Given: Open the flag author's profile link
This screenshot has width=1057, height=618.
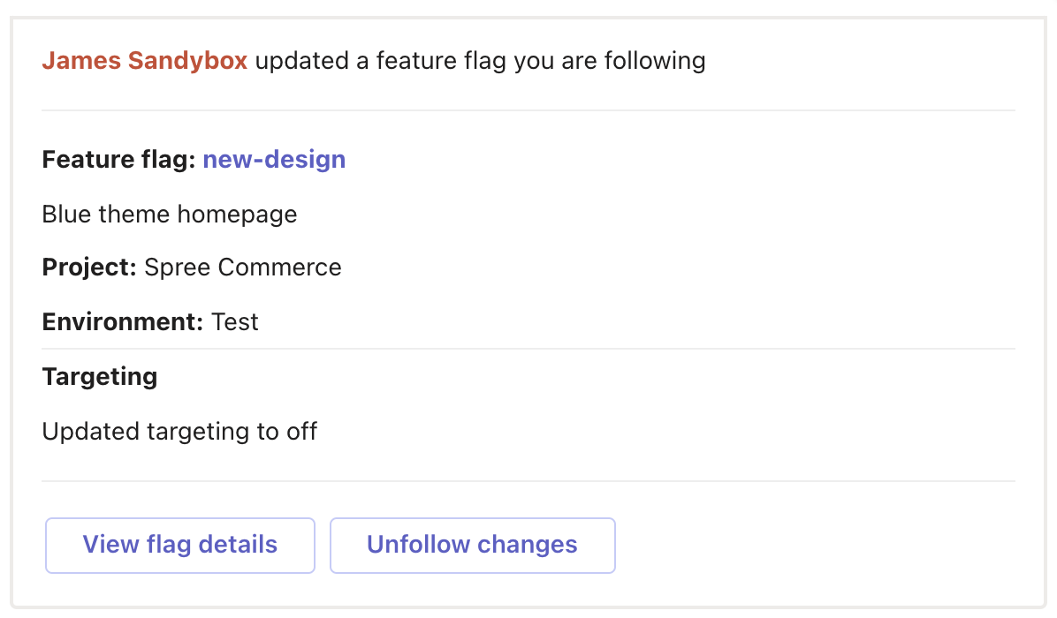Looking at the screenshot, I should pyautogui.click(x=144, y=60).
